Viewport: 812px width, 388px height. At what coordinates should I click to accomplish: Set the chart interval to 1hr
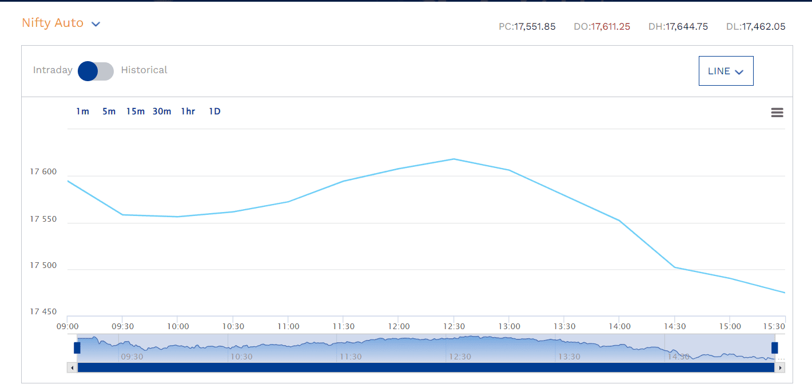(x=188, y=111)
